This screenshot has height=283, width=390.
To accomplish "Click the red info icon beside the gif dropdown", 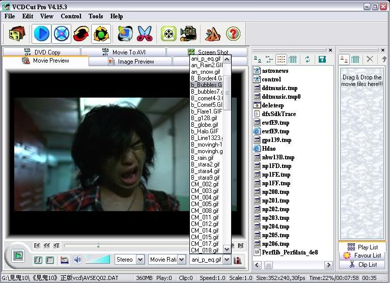I will coord(238,260).
